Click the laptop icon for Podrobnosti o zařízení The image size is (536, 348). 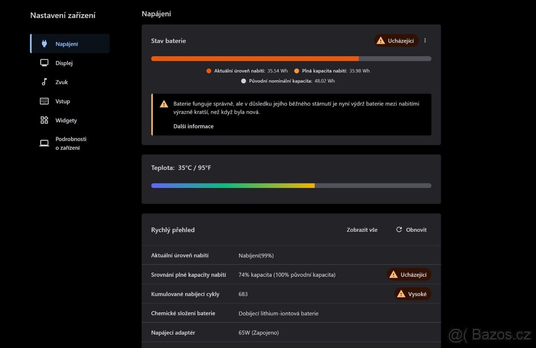point(44,143)
